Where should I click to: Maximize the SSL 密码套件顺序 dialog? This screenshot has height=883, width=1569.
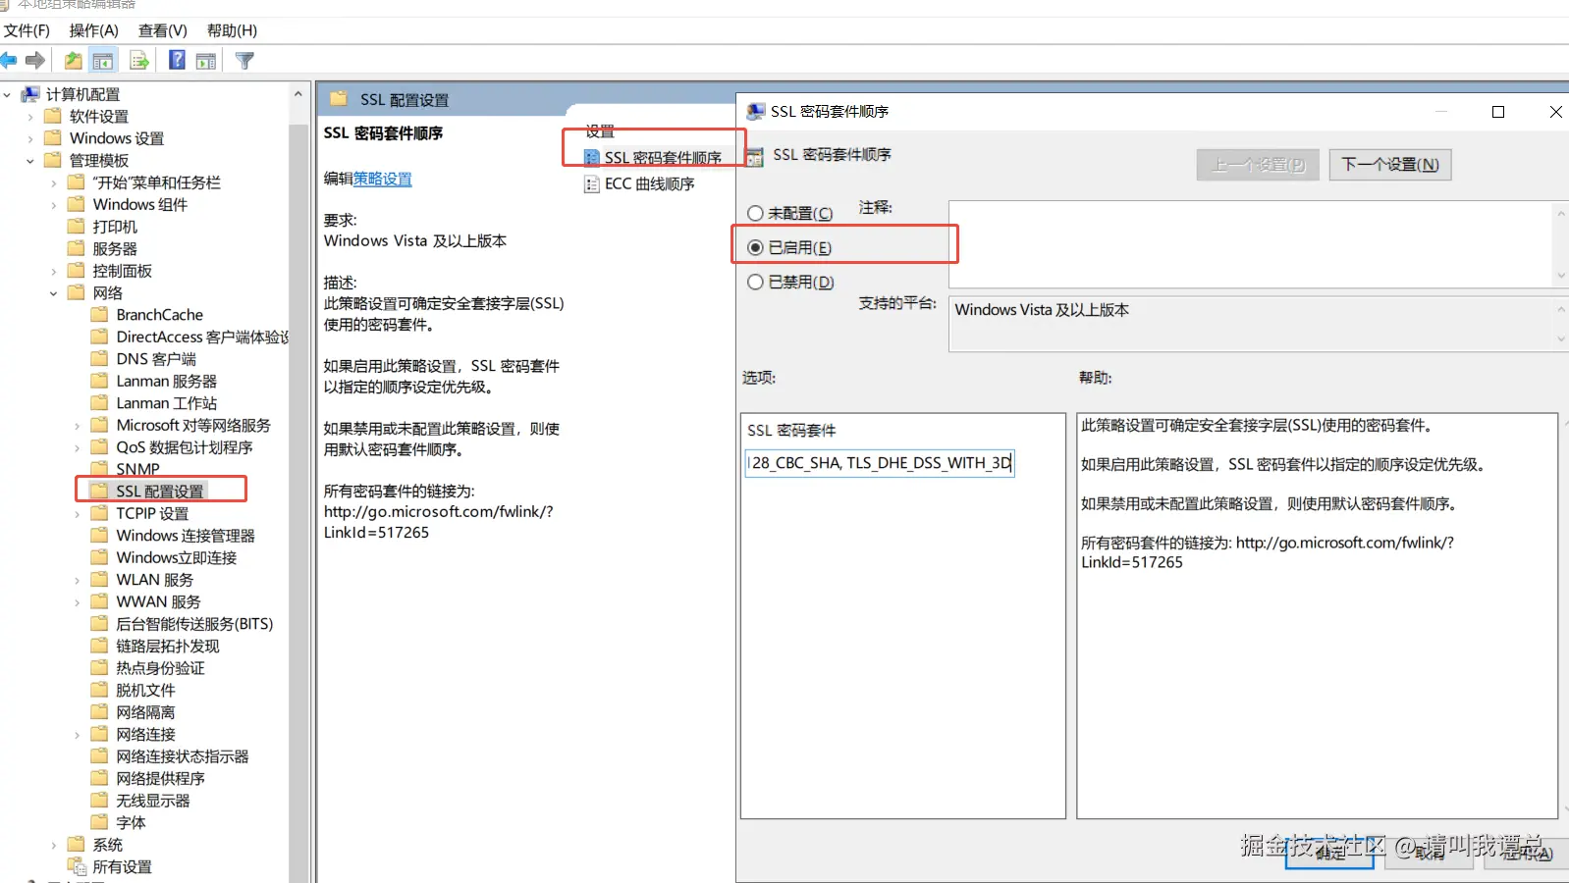(1498, 112)
